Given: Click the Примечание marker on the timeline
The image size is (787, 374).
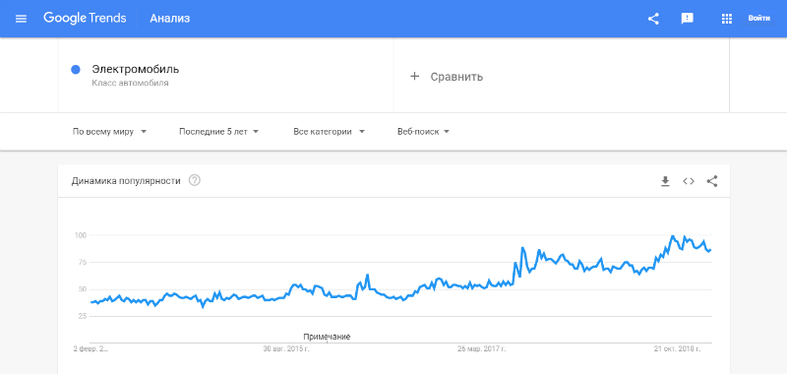Looking at the screenshot, I should [327, 337].
